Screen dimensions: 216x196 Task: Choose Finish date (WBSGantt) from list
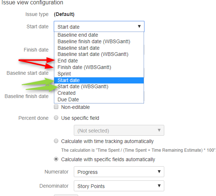[x=99, y=67]
